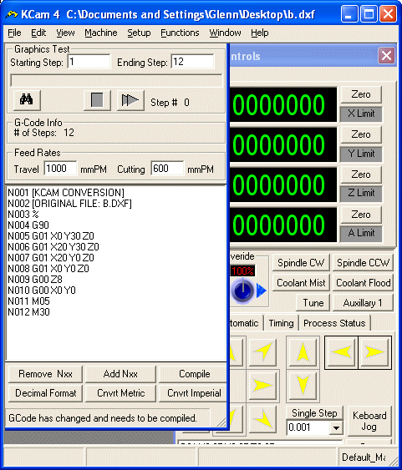The image size is (402, 470).
Task: Click the graphics test progress bar
Action: (x=116, y=81)
